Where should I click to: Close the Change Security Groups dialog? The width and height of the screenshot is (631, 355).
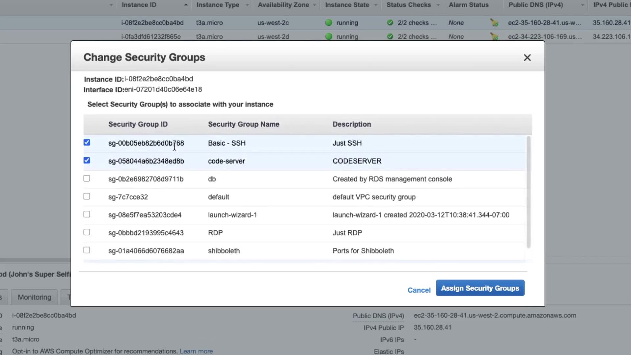coord(527,58)
